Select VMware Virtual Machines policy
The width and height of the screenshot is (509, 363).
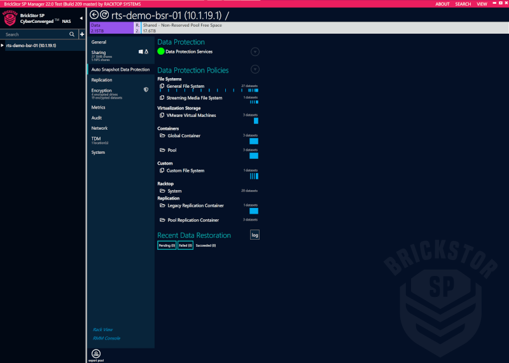pyautogui.click(x=192, y=115)
